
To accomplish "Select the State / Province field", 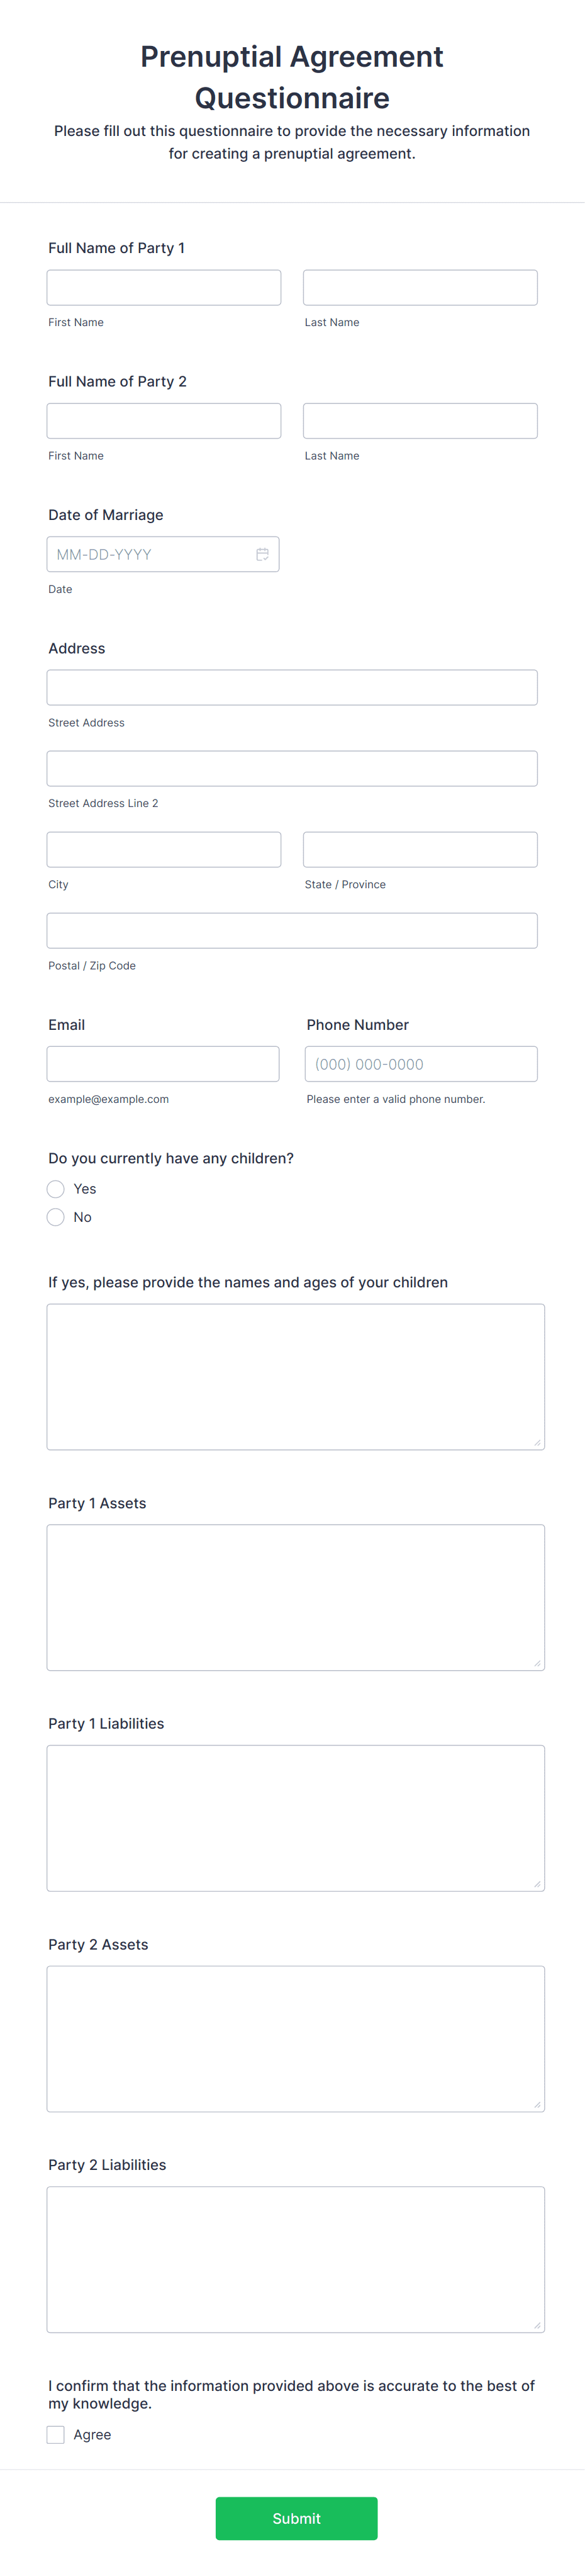I will click(x=420, y=848).
